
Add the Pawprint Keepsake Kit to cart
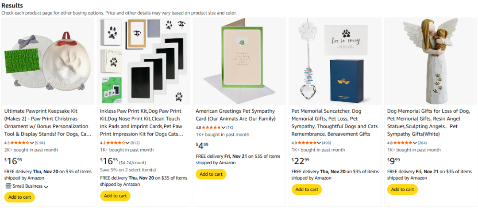pyautogui.click(x=19, y=197)
